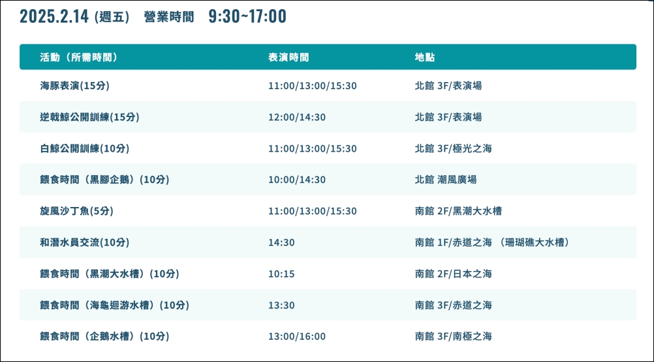Click the 活動(所需時間) column header

pos(78,57)
